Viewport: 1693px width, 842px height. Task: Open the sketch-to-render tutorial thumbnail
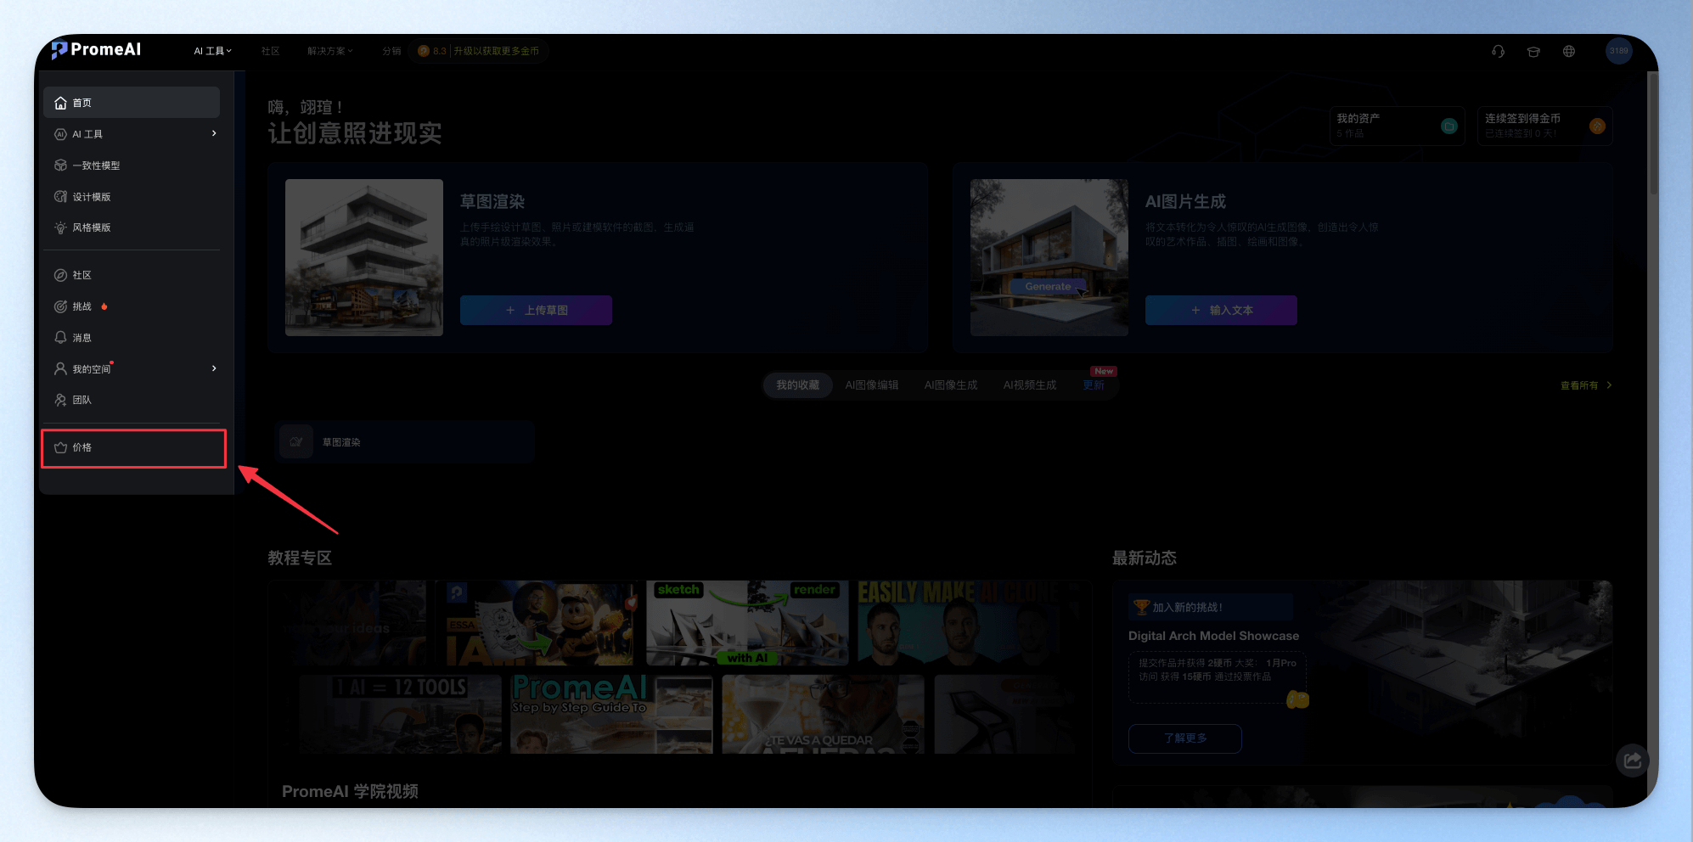point(747,623)
